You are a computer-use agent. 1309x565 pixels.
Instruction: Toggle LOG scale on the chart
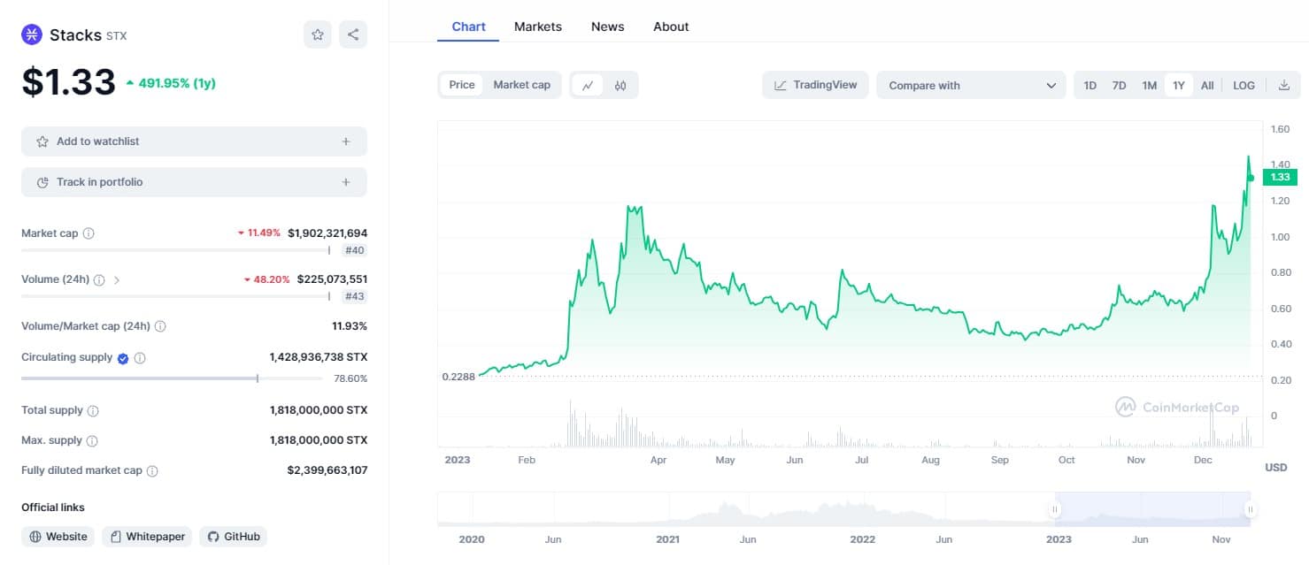point(1244,85)
